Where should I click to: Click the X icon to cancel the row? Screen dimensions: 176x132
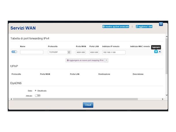coord(160,52)
